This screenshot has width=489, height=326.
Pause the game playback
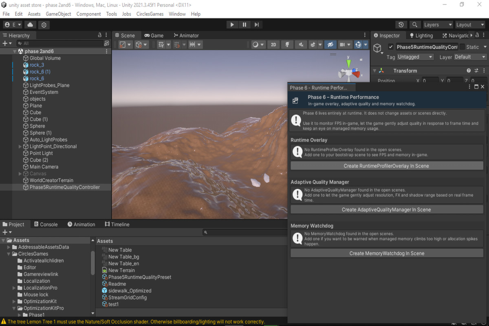[x=244, y=24]
